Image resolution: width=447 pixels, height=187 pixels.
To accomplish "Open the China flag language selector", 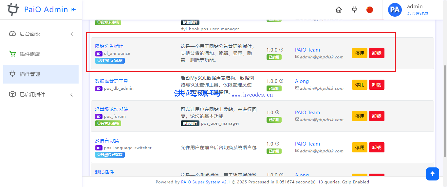I will [370, 10].
